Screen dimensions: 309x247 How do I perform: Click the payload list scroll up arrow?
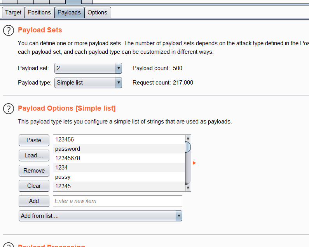(x=188, y=138)
